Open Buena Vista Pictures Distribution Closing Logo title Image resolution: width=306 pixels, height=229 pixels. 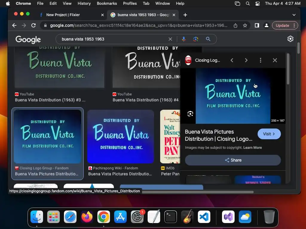pyautogui.click(x=218, y=135)
